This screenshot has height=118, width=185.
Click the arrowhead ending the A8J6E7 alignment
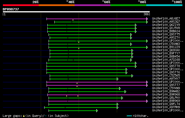tap(147, 19)
